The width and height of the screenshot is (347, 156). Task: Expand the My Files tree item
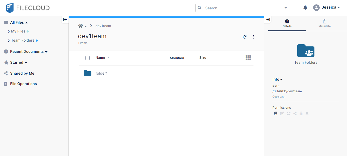[9, 31]
